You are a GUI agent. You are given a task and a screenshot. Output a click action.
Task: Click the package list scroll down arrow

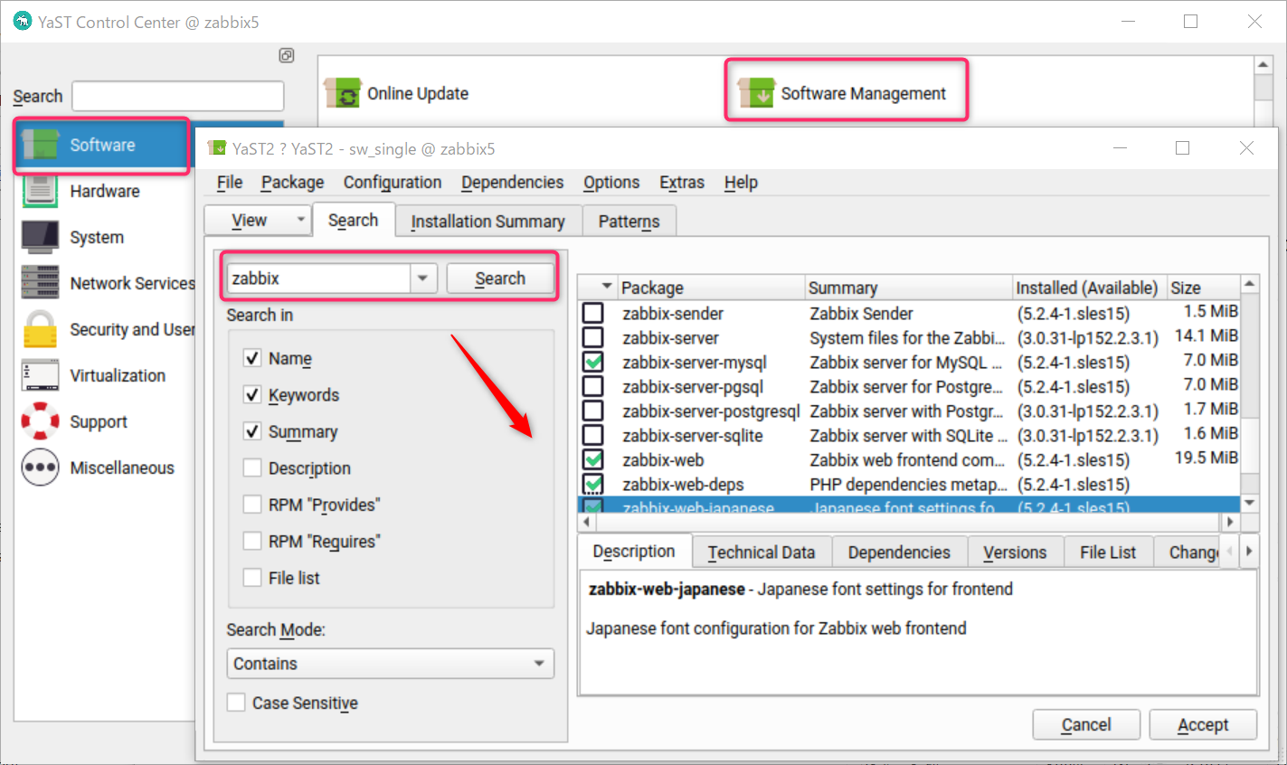pyautogui.click(x=1249, y=503)
